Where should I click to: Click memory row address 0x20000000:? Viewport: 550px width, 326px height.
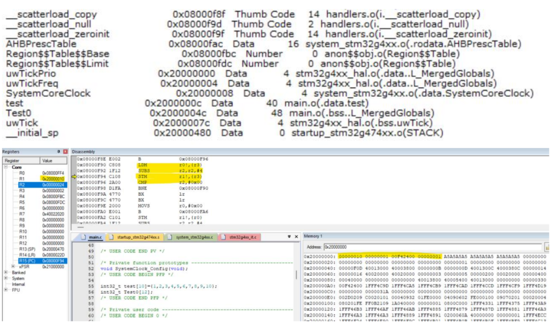319,257
